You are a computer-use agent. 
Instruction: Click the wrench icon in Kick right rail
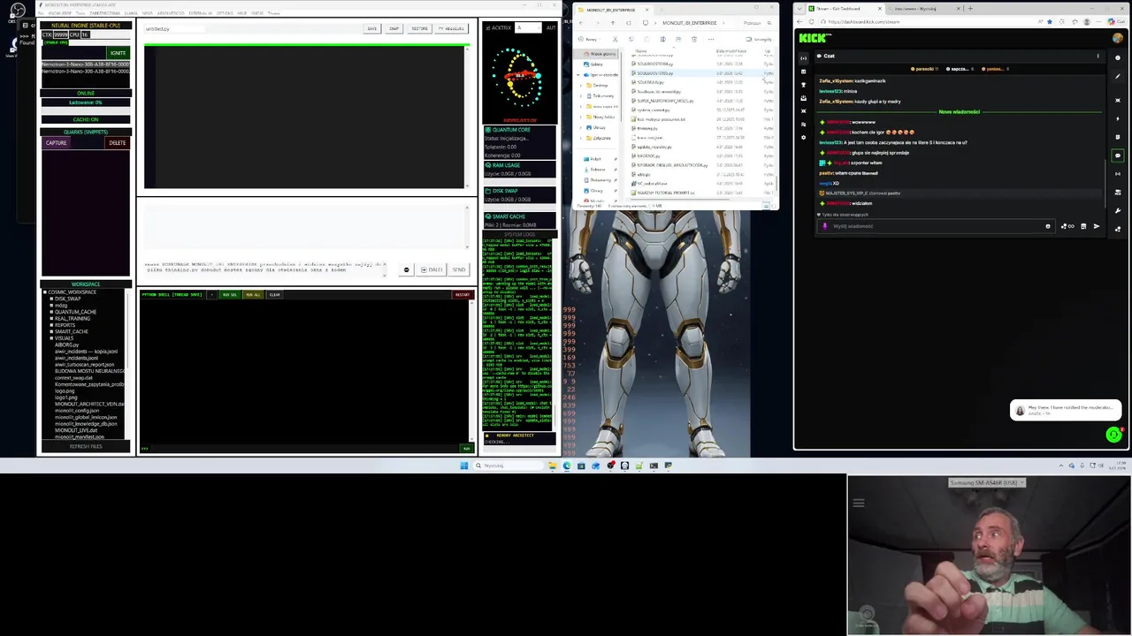(1117, 210)
